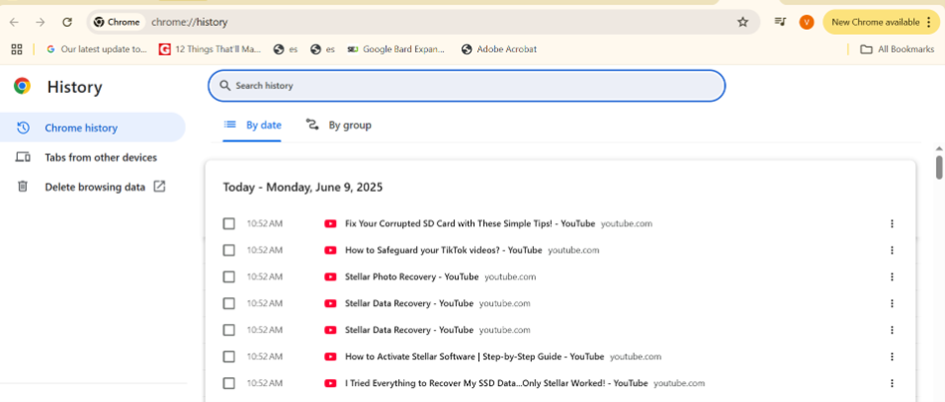
Task: Focus the Search history field
Action: coord(466,86)
